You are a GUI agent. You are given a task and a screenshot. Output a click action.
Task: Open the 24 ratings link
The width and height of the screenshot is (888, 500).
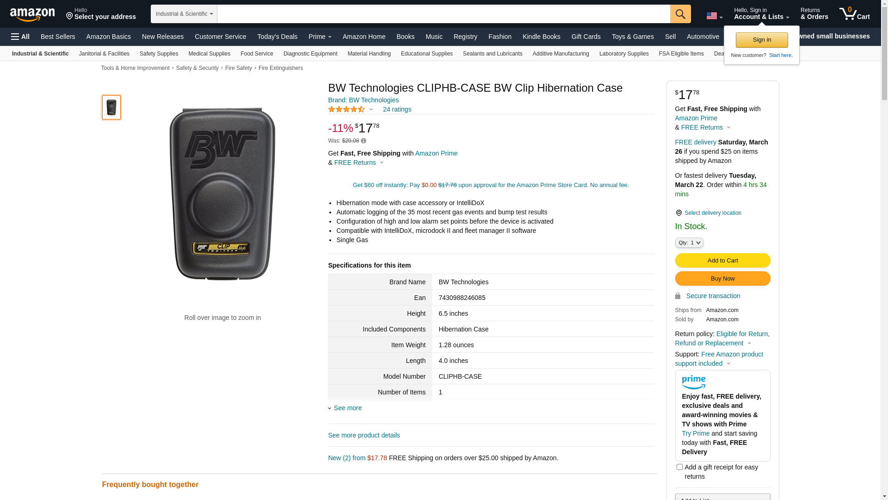coord(397,109)
